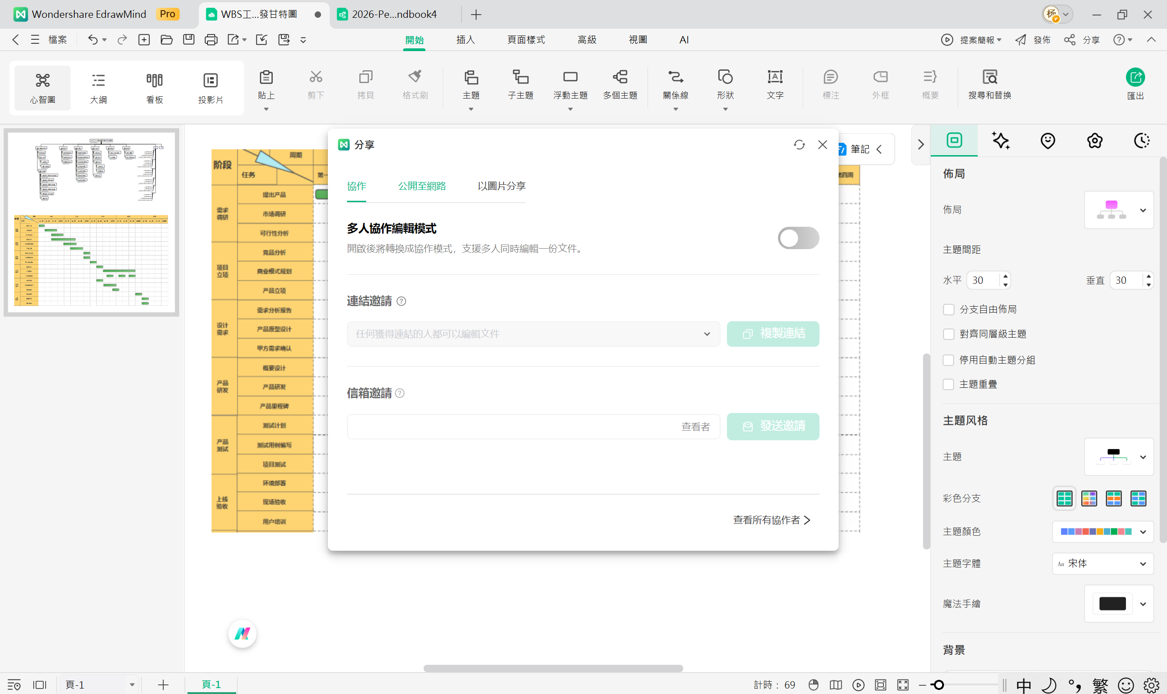Switch to the 公開至網路 share tab
Viewport: 1167px width, 694px height.
[422, 186]
